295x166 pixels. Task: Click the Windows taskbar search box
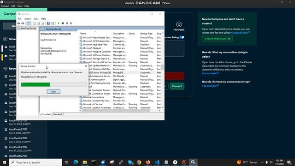35,162
